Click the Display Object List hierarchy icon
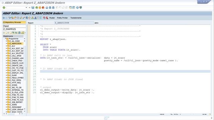This screenshot has height=120, width=214. click(32, 18)
